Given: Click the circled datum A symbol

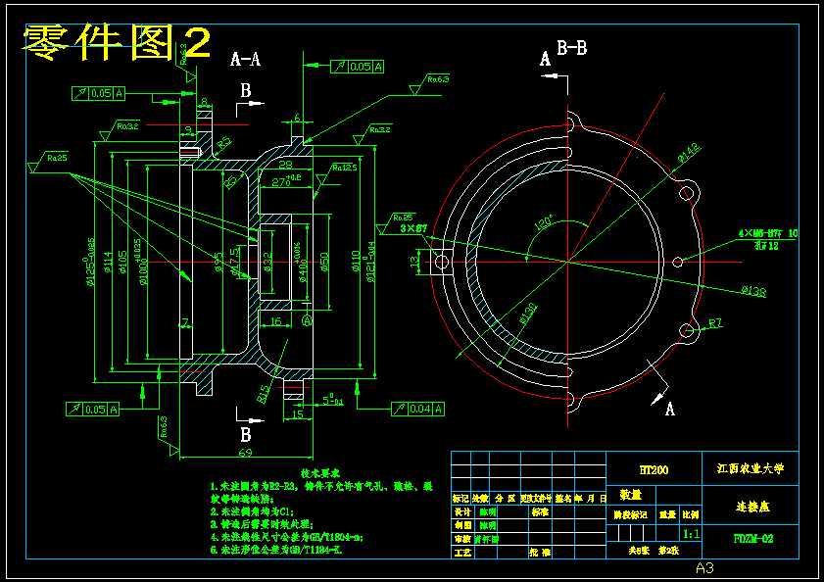Looking at the screenshot, I should [307, 319].
